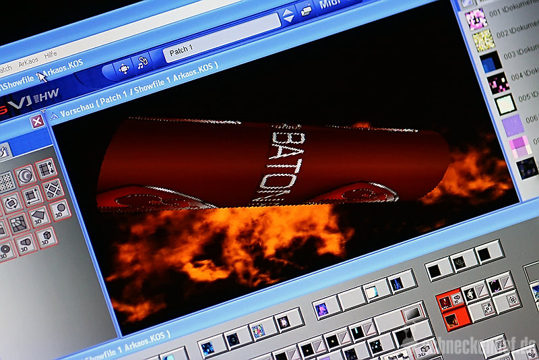Click the move arrows icon beside Patch field
Image resolution: width=539 pixels, height=360 pixels.
[123, 68]
